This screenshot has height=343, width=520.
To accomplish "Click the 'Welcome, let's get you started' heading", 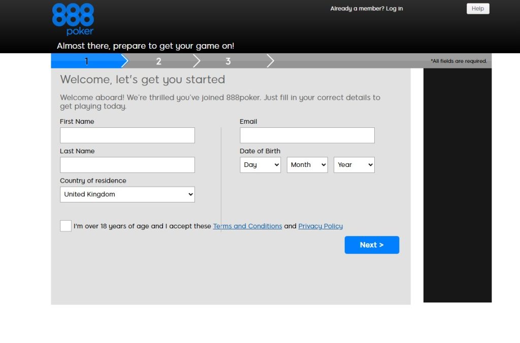I will coord(143,80).
